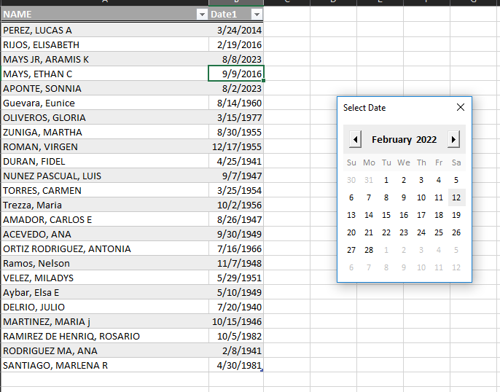The width and height of the screenshot is (500, 392).
Task: Select date cell 8/2/2023
Action: click(x=236, y=89)
